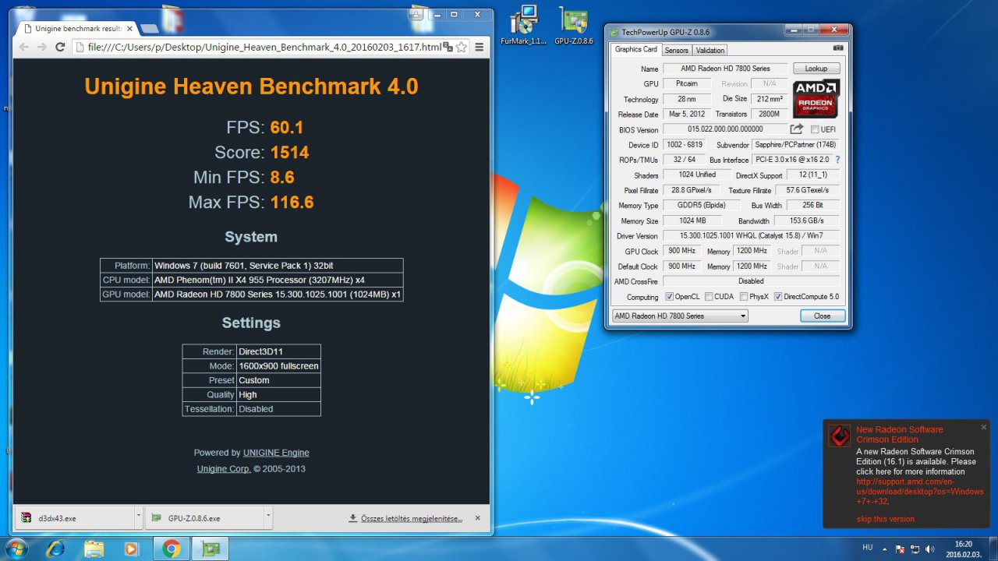Image resolution: width=998 pixels, height=561 pixels.
Task: Open d3dx43.exe download options arrow
Action: pos(139,516)
